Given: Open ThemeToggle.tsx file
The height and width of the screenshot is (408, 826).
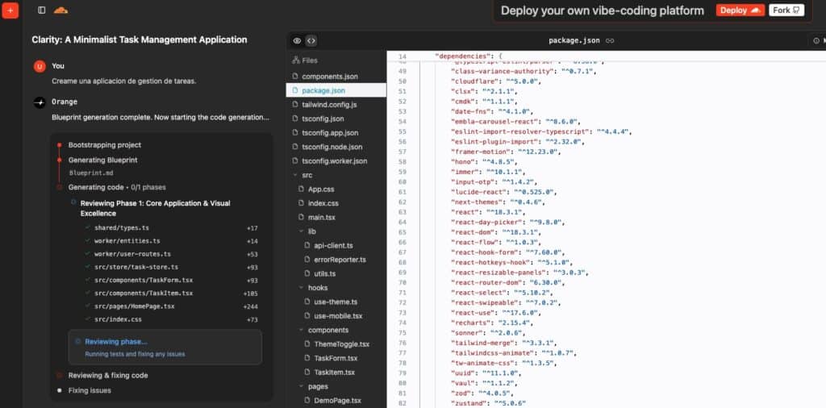Looking at the screenshot, I should pos(336,344).
